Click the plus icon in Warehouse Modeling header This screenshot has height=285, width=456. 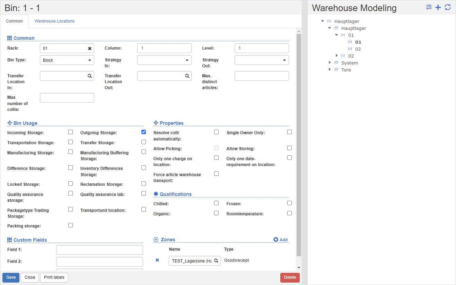[x=438, y=7]
